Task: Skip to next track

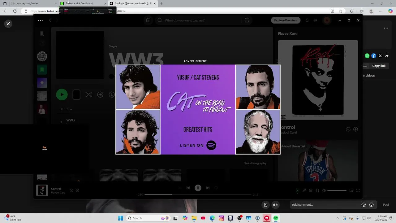Action: 208,188
